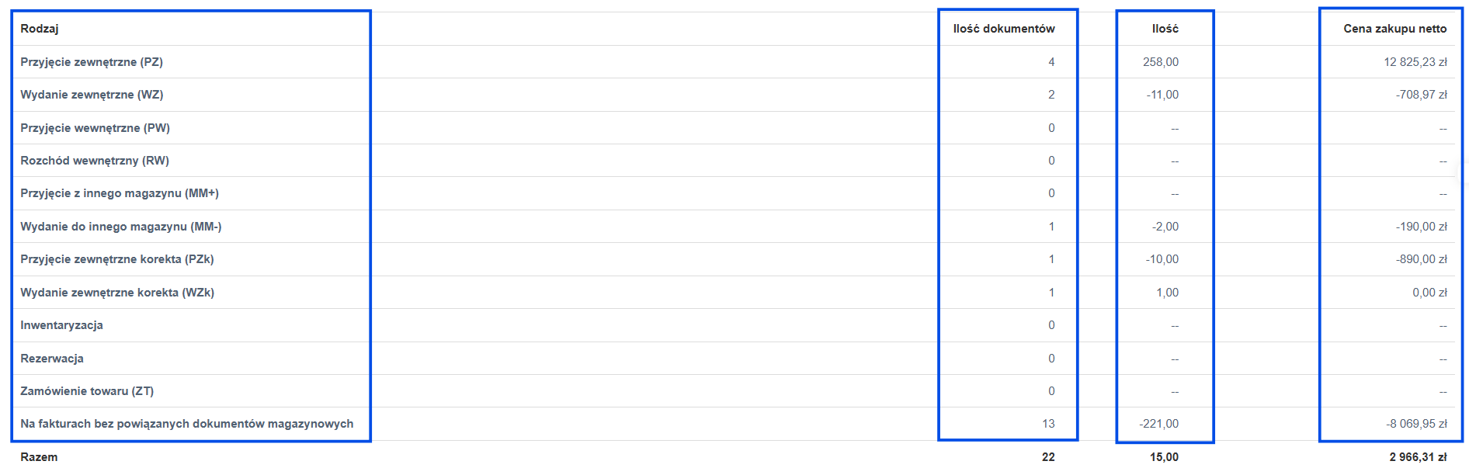Select the Zamówienie towaru (ZT) row
Screen dimensions: 1469x475
point(734,391)
